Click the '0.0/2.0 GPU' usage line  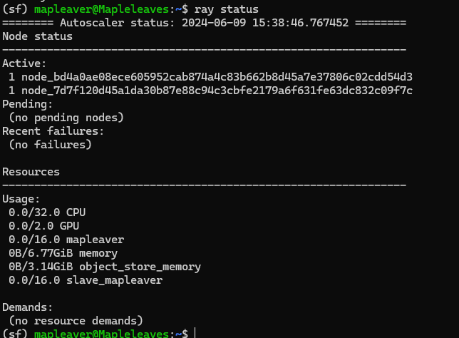pos(44,226)
